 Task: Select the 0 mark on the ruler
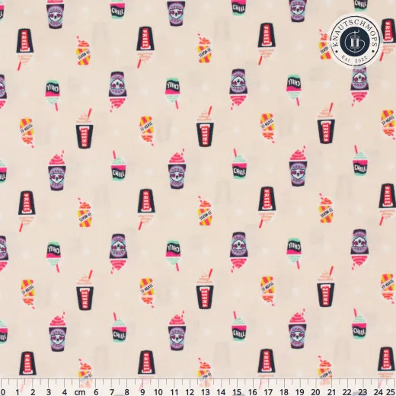point(2,391)
